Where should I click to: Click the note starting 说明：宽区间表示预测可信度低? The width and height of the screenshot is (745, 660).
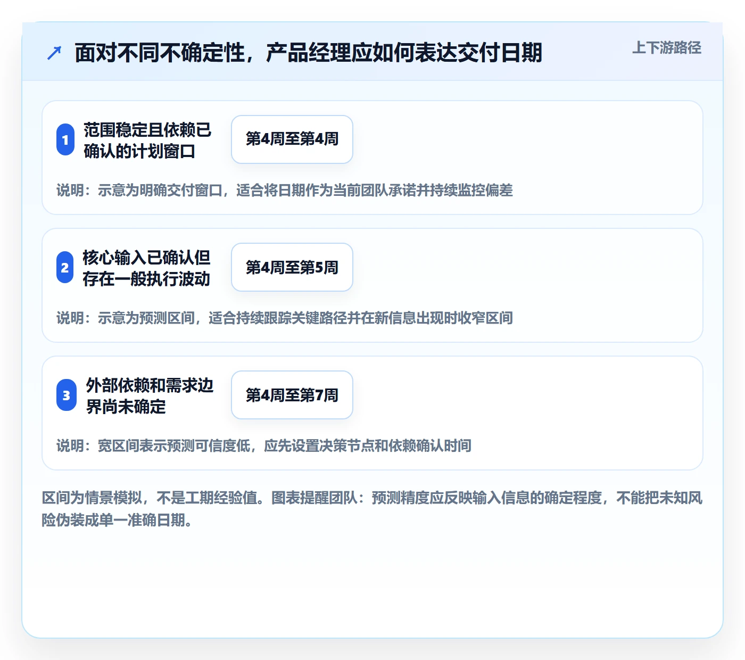(264, 445)
